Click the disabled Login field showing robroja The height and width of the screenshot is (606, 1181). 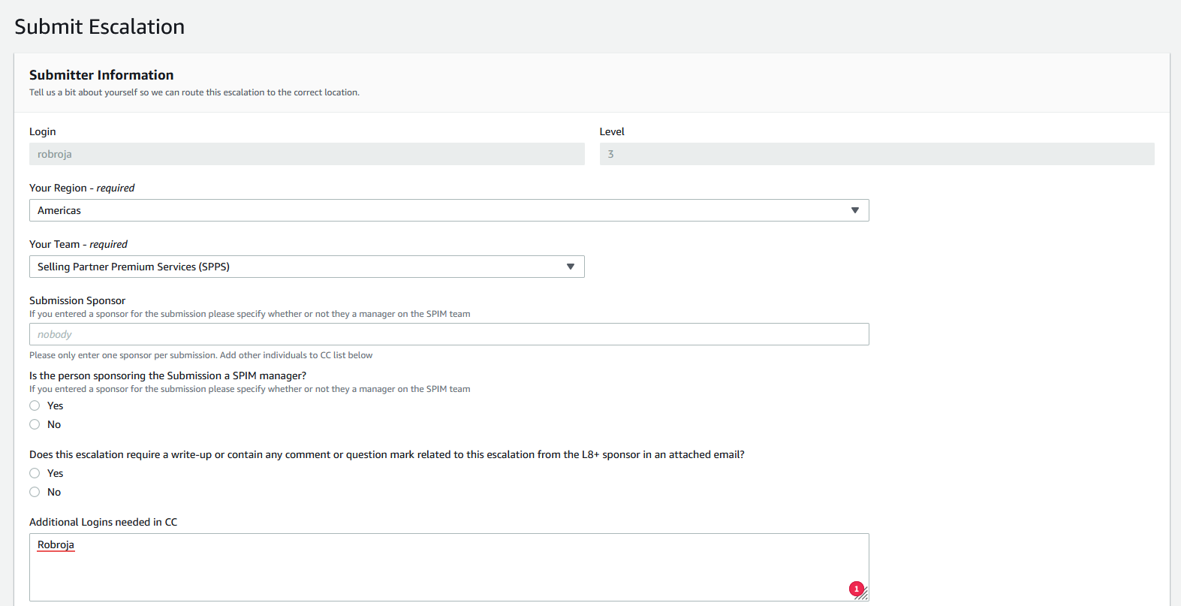pos(306,154)
